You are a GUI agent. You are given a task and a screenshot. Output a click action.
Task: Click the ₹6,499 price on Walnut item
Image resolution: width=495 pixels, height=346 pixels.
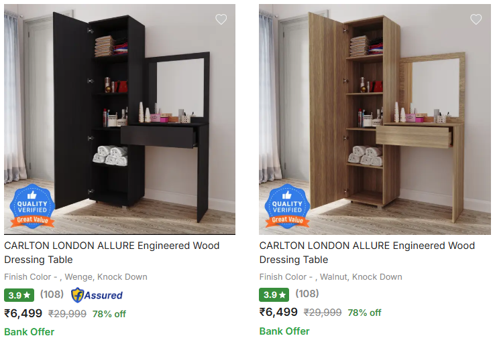278,312
